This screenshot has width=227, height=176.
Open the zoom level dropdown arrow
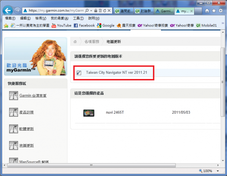[x=218, y=171]
